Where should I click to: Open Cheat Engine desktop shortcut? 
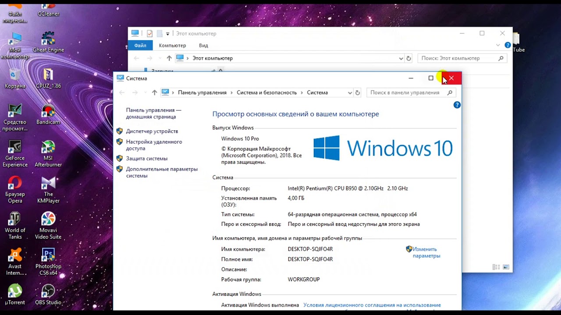coord(48,42)
